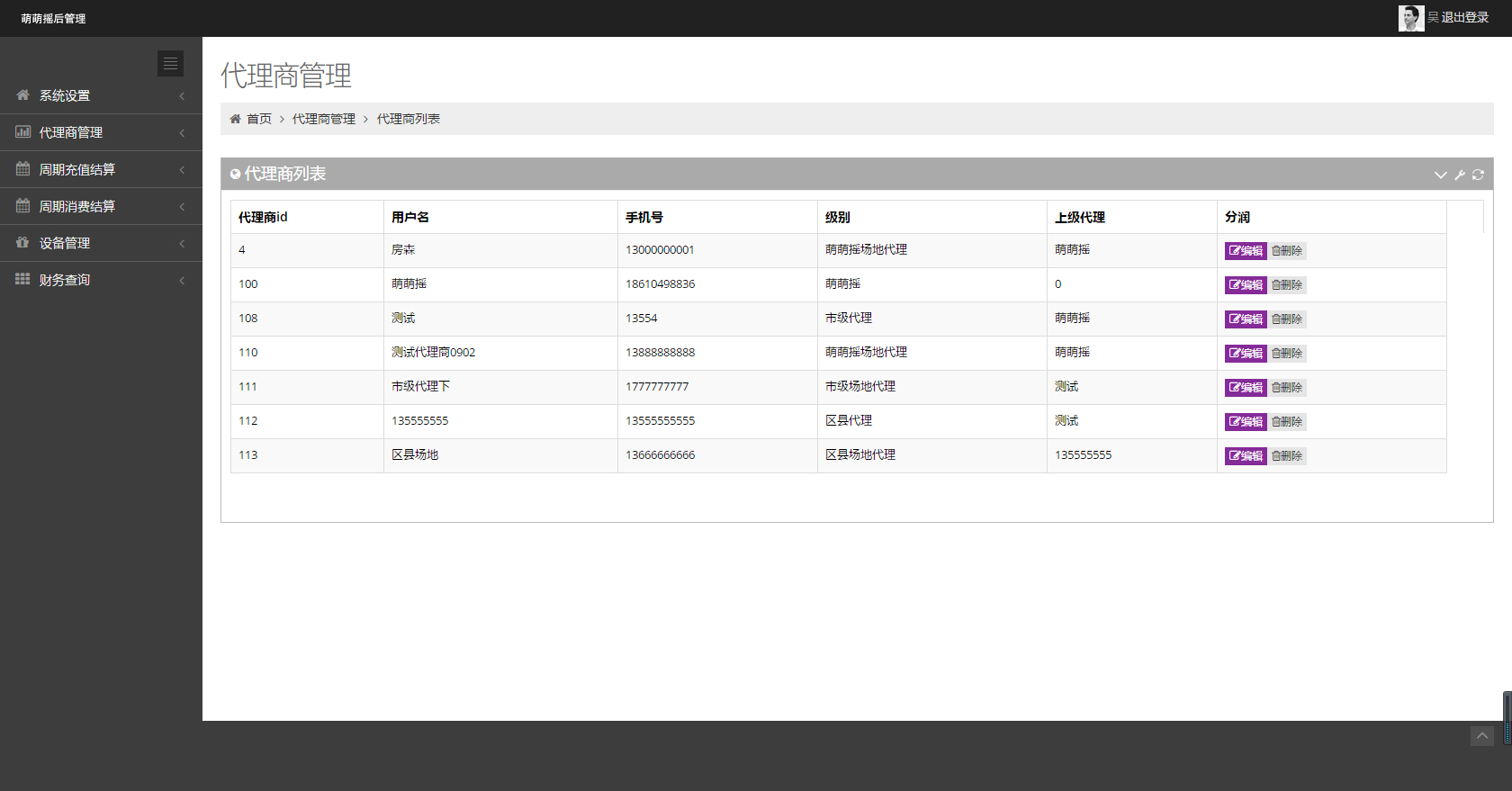Image resolution: width=1512 pixels, height=791 pixels.
Task: Click the gift icon beside 设备管理
Action: coord(22,242)
